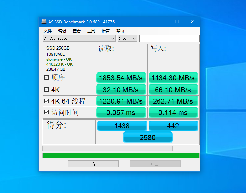Open the 工具 menu
Viewport: 246px width, 193px height.
click(91, 31)
